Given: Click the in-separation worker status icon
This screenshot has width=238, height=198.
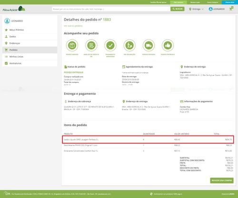Looking at the screenshot, I should pos(129,45).
